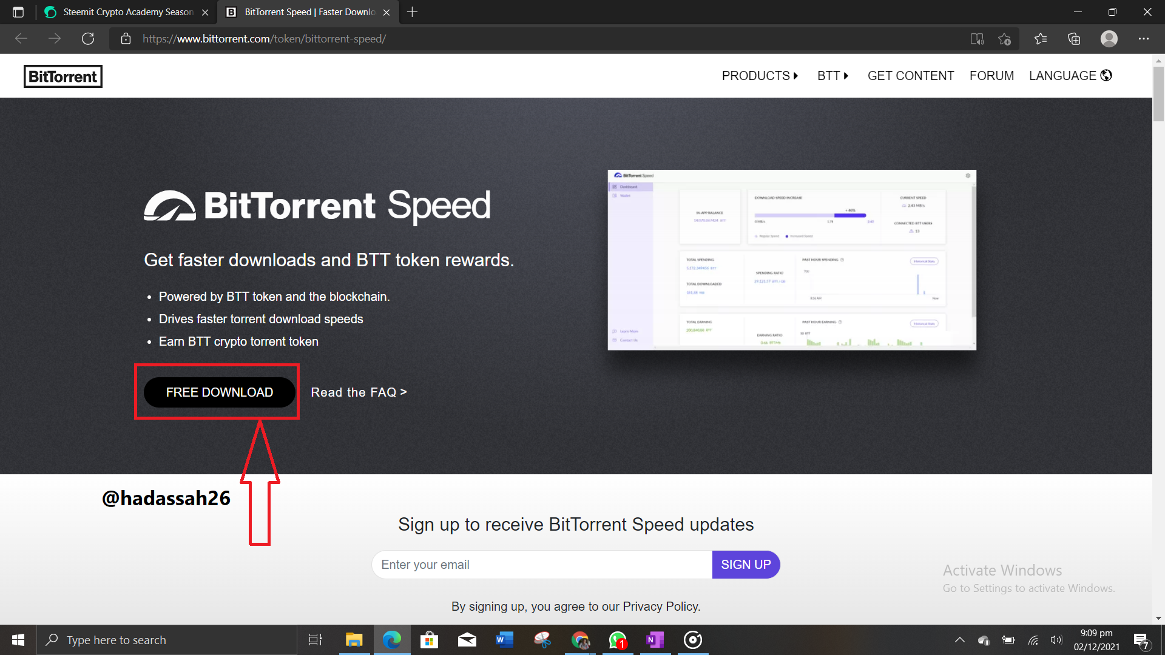Open Microsoft Word from taskbar
This screenshot has height=655, width=1165.
[504, 640]
